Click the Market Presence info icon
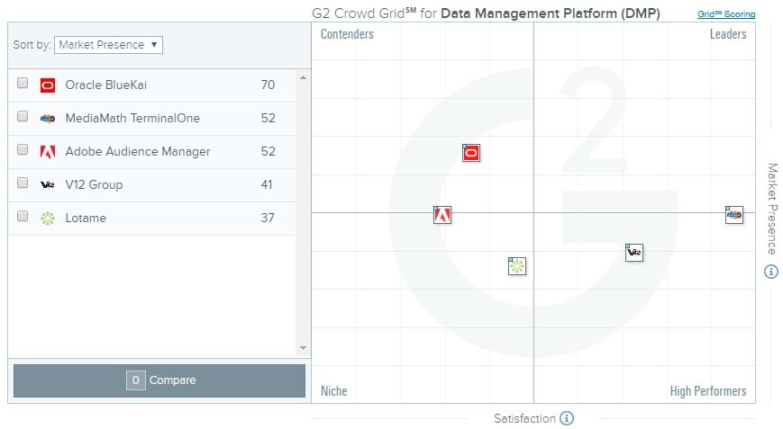 coord(771,272)
